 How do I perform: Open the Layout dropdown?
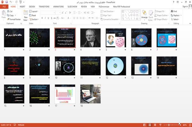tap(34, 11)
